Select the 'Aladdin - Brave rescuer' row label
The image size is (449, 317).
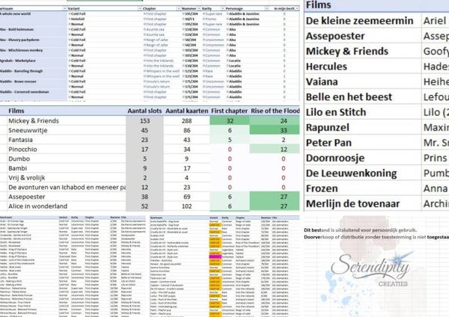click(x=19, y=81)
